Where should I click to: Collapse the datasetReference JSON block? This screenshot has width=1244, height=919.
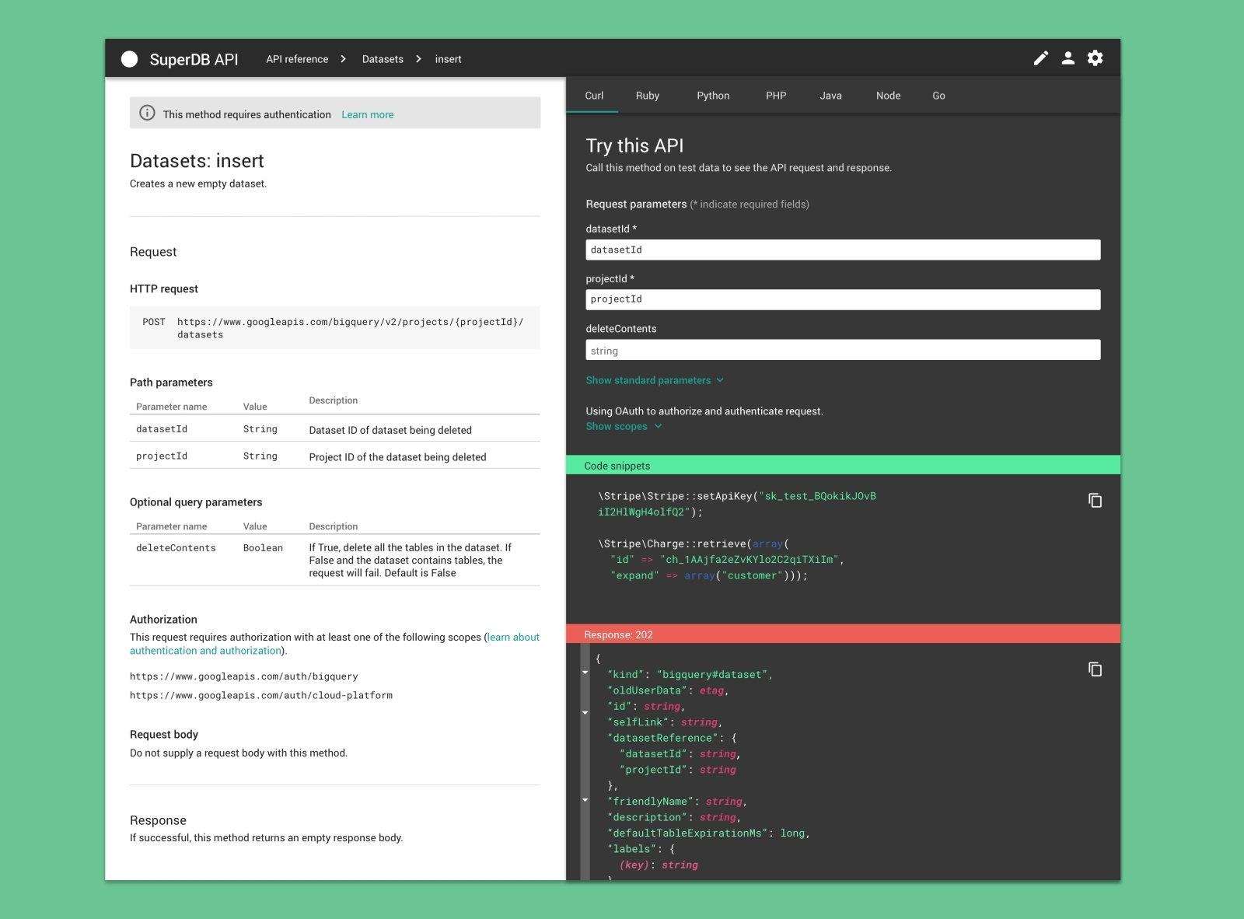[585, 711]
